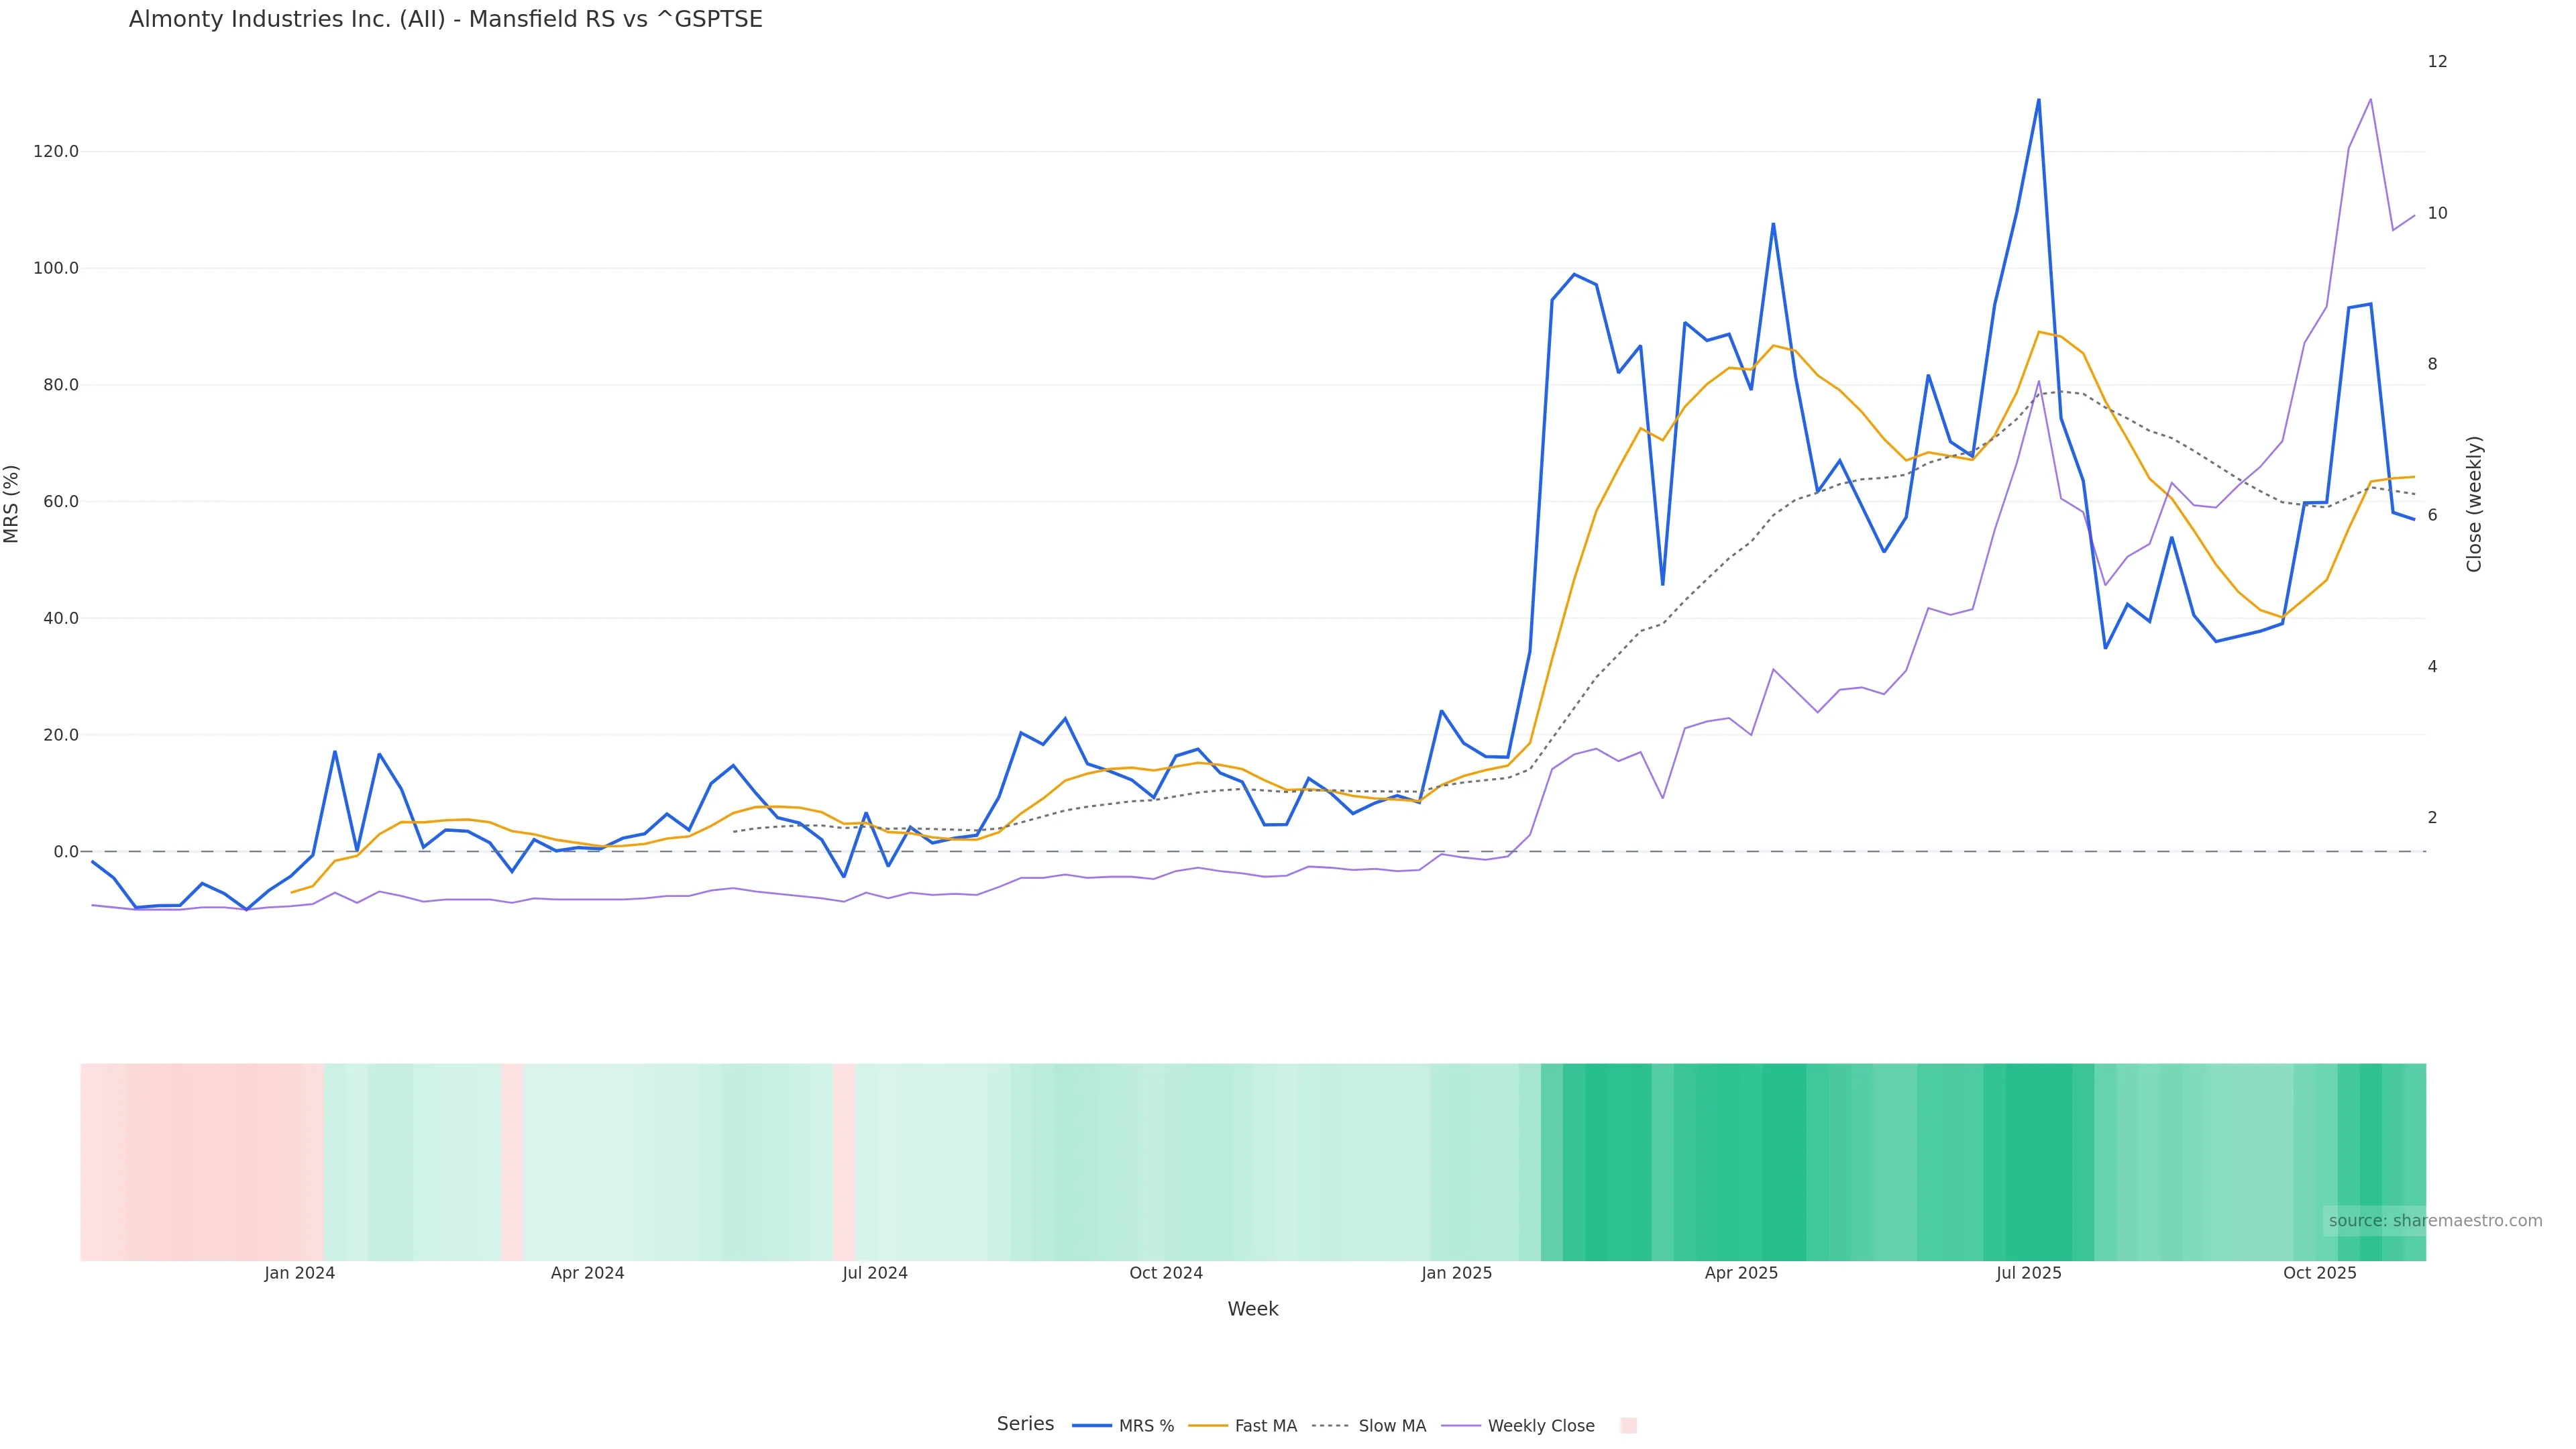Click the Close (weekly) right axis title

[2474, 503]
